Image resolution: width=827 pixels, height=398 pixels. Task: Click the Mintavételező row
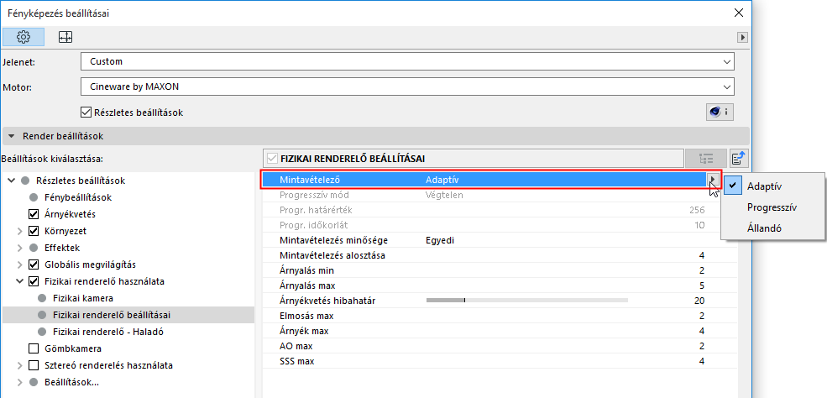coord(484,180)
